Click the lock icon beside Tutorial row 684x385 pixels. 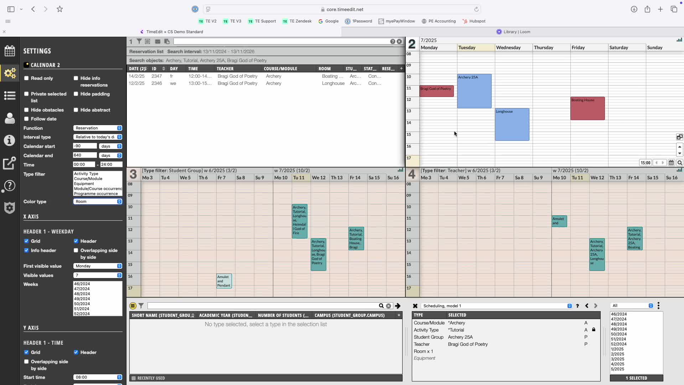click(594, 330)
